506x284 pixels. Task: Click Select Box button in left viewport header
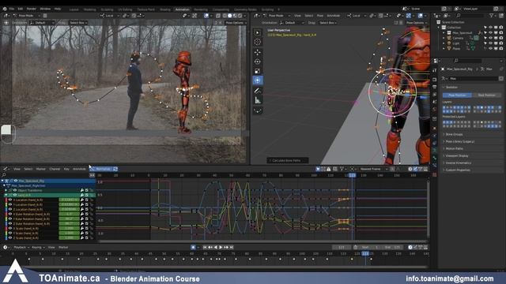pos(78,23)
